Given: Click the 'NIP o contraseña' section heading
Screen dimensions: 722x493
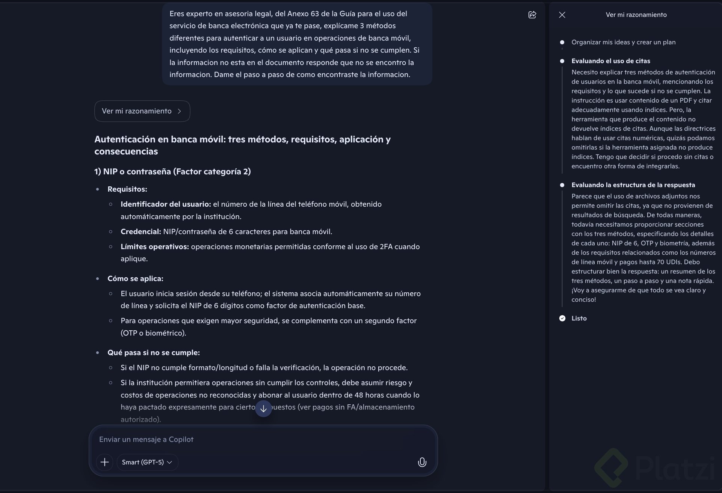Looking at the screenshot, I should coord(172,172).
